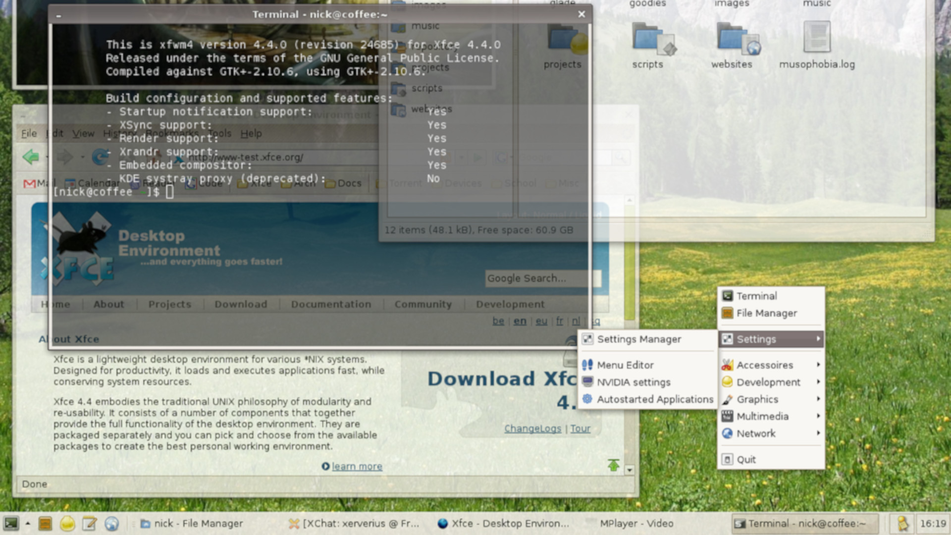Click the browser Reload button
The image size is (951, 535).
point(101,157)
